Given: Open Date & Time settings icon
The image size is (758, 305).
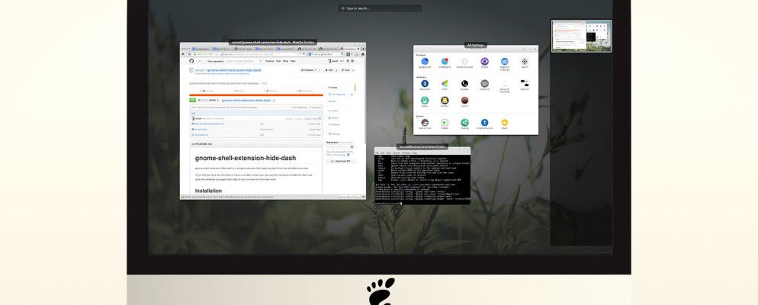Looking at the screenshot, I should coord(425,124).
